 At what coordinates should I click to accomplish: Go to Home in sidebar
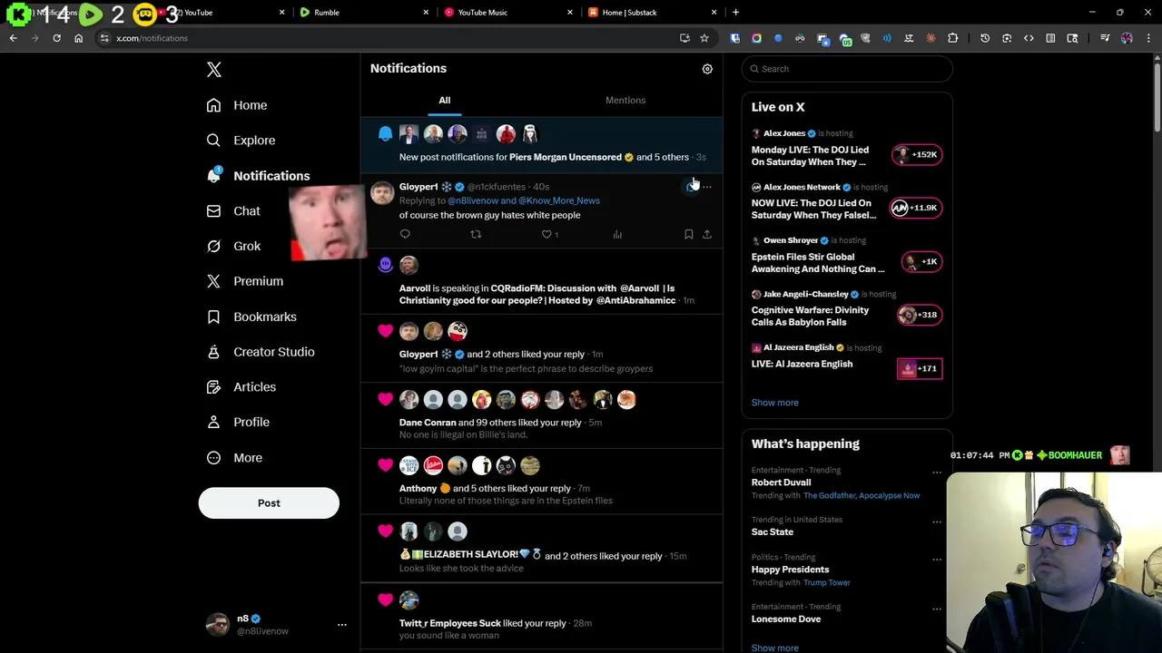[237, 105]
